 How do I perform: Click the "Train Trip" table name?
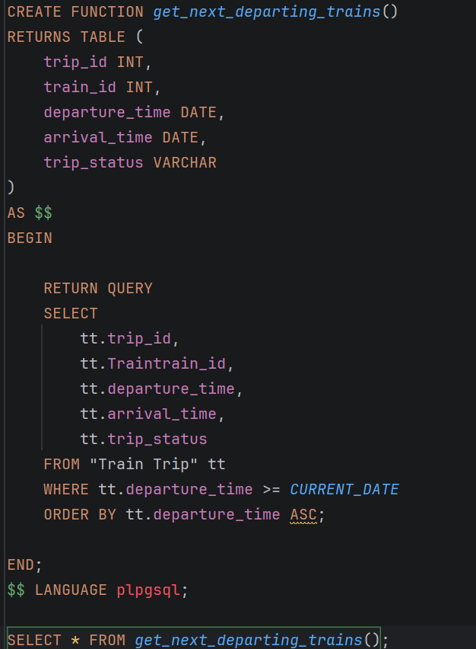tap(144, 464)
